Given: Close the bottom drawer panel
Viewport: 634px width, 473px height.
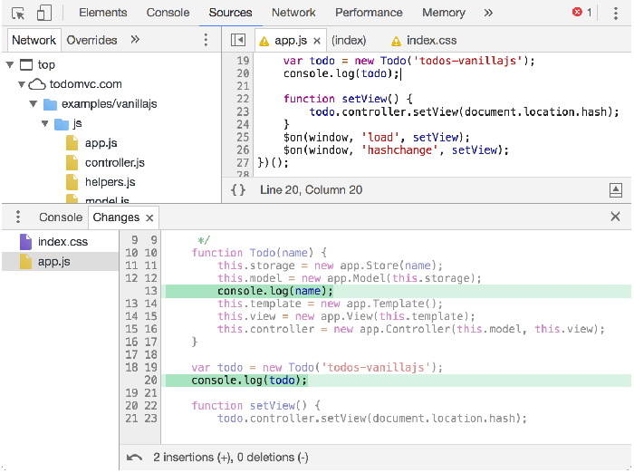Looking at the screenshot, I should [615, 217].
